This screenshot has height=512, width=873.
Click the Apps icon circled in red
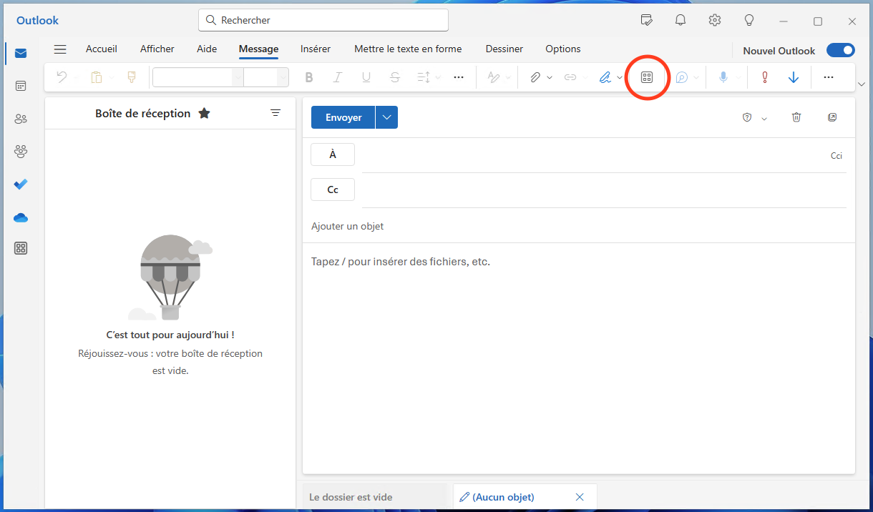point(647,77)
